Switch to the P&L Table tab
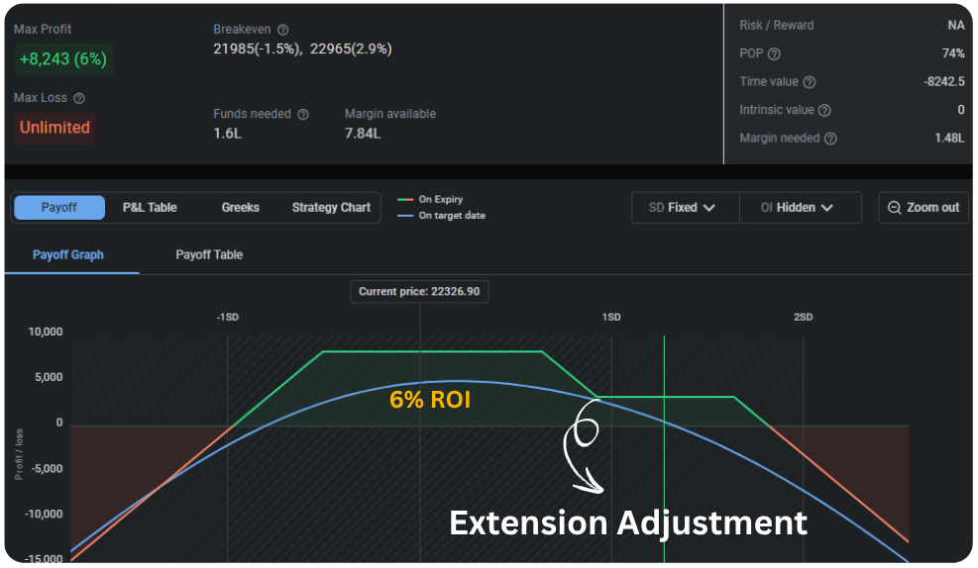 click(x=150, y=208)
